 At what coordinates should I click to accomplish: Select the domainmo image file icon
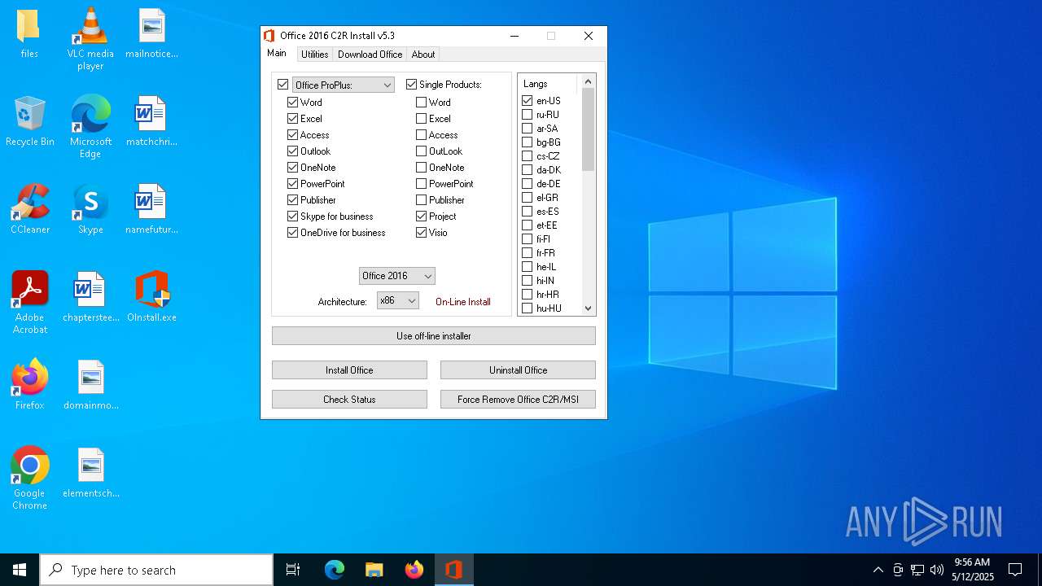tap(90, 384)
